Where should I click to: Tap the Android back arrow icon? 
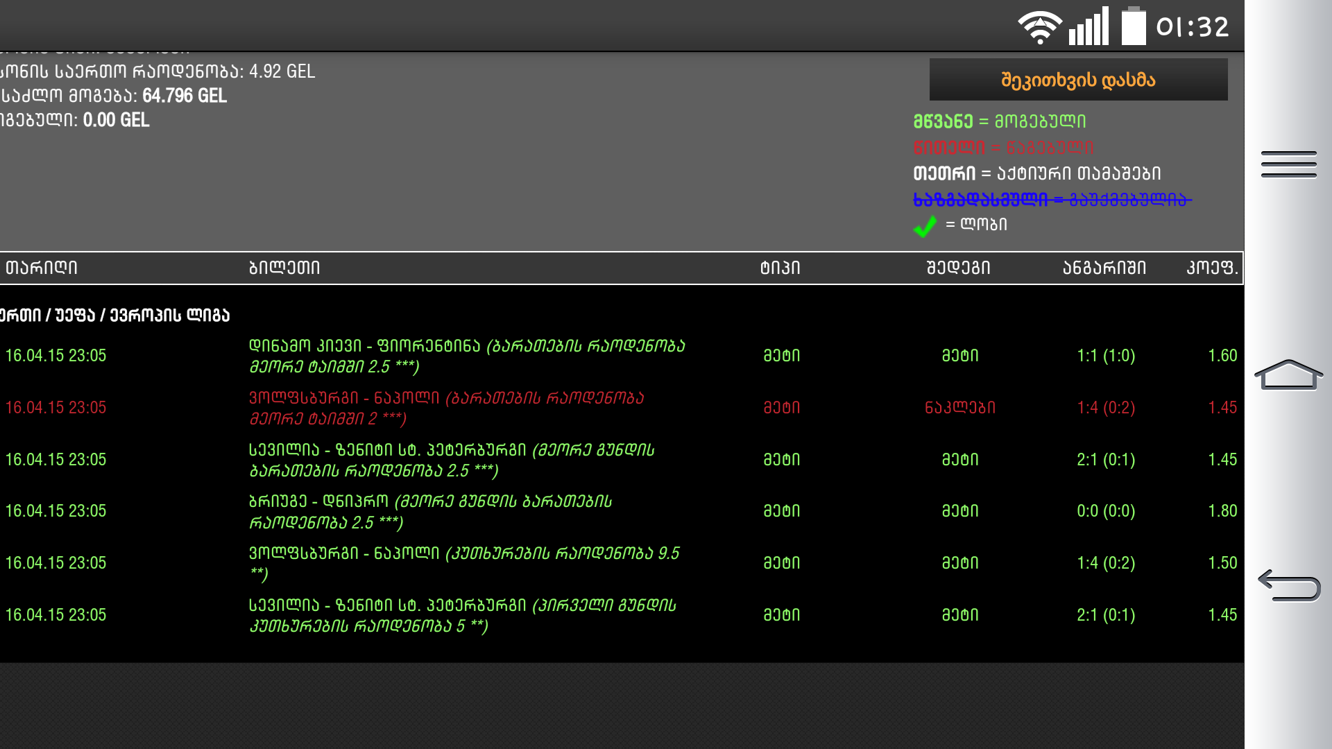[x=1288, y=585]
